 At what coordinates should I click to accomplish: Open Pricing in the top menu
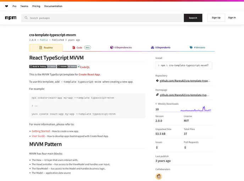click(36, 6)
